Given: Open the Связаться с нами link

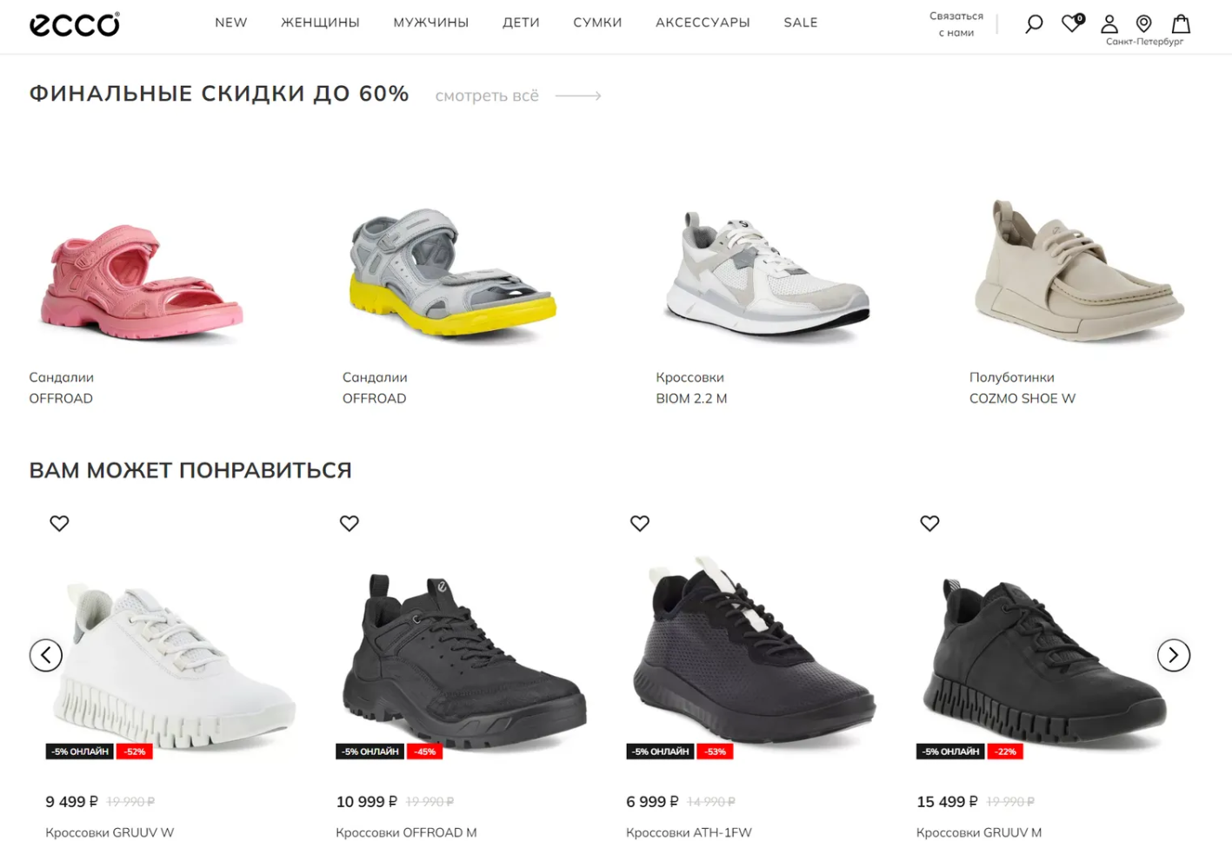Looking at the screenshot, I should click(956, 24).
